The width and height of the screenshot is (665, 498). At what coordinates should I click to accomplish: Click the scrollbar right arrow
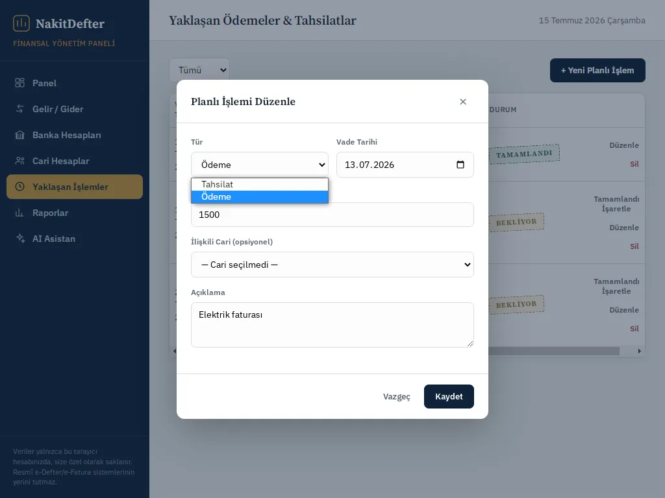coord(640,351)
